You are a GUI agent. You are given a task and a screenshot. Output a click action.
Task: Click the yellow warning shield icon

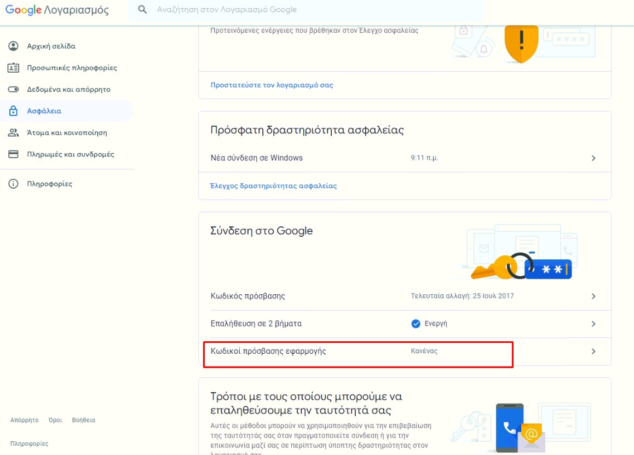521,44
